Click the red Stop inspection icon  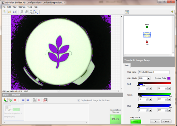15,100
